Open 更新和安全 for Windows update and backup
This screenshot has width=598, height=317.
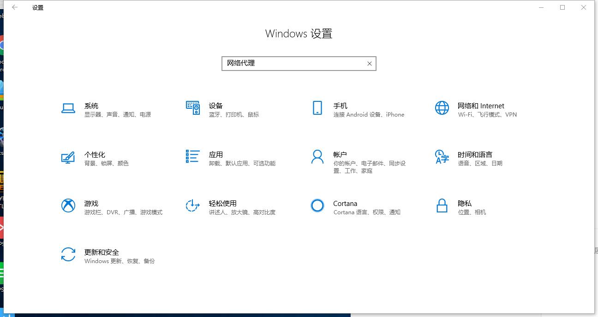click(102, 256)
